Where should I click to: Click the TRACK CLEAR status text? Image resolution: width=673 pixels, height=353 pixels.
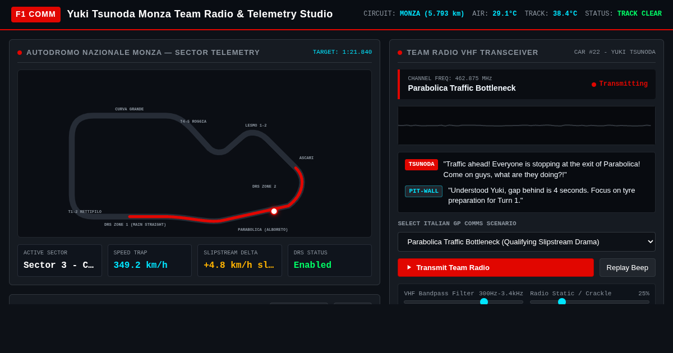(639, 14)
